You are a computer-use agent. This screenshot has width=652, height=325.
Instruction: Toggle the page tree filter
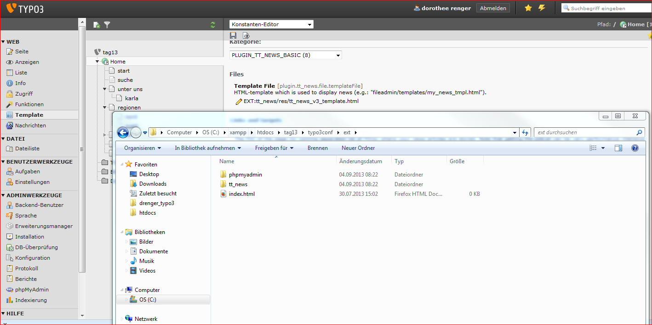(107, 25)
